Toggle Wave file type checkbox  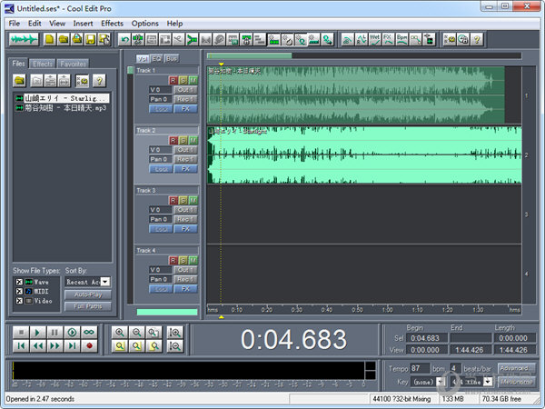tap(19, 282)
